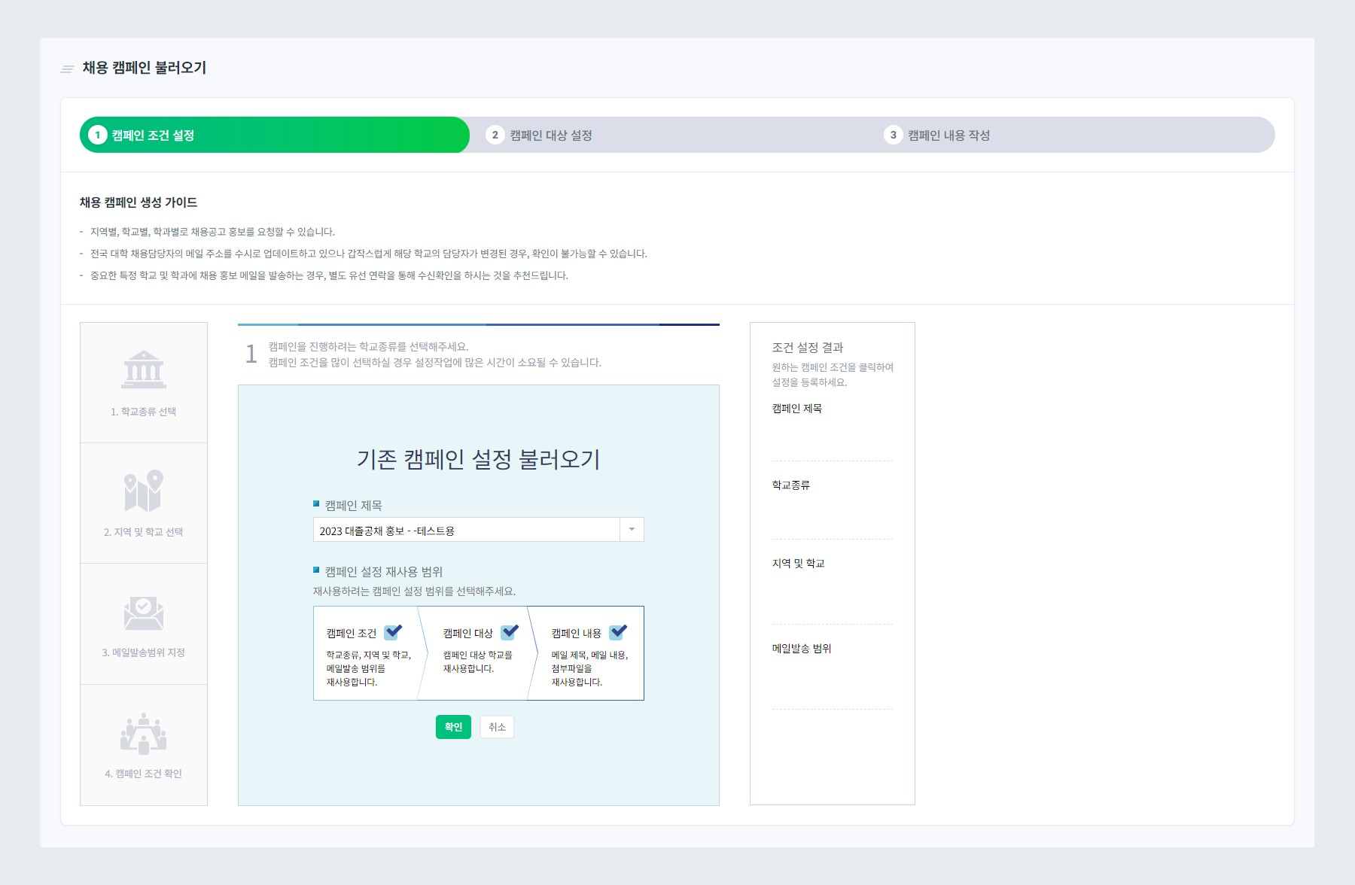Select the school building icon for 학교종류 선택

143,370
